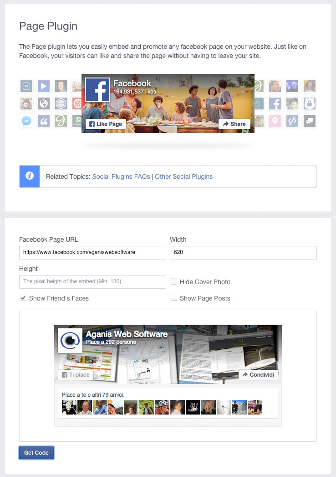
Task: Click the red atom flower icon tile
Action: (77, 104)
